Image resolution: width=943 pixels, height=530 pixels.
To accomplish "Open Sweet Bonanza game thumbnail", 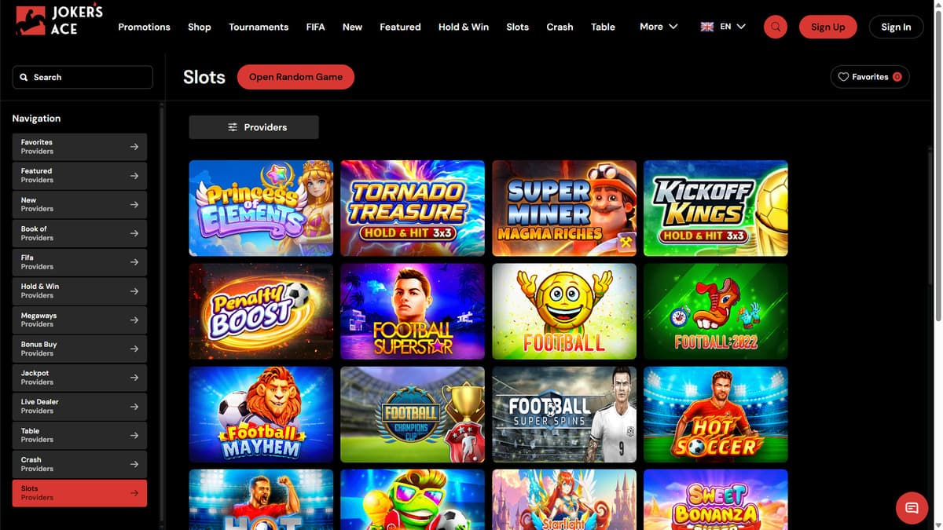I will (x=716, y=499).
